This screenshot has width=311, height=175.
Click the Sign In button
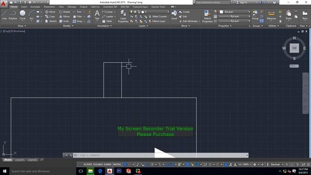click(242, 2)
